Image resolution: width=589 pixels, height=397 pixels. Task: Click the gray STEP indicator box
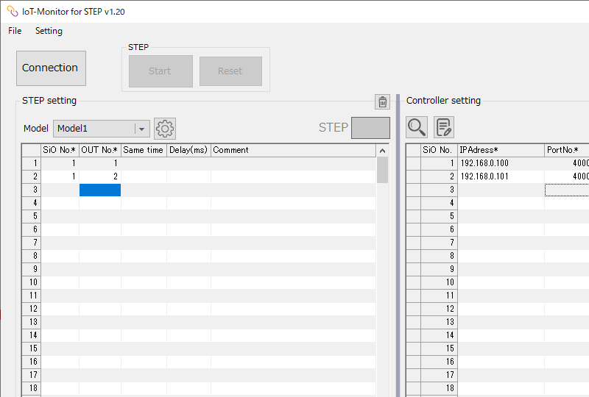point(370,128)
